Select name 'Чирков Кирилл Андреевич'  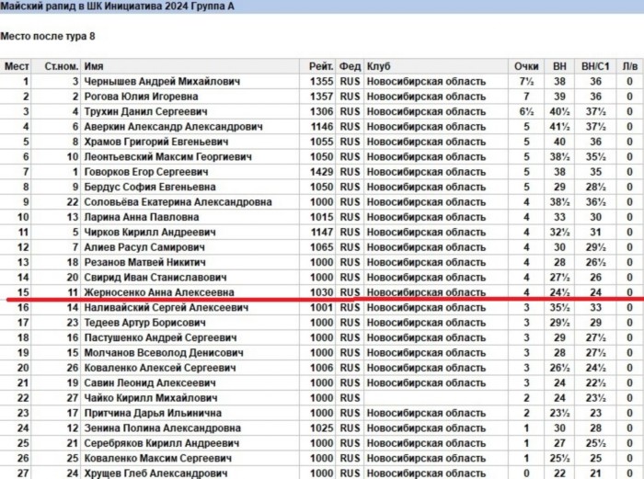click(149, 233)
